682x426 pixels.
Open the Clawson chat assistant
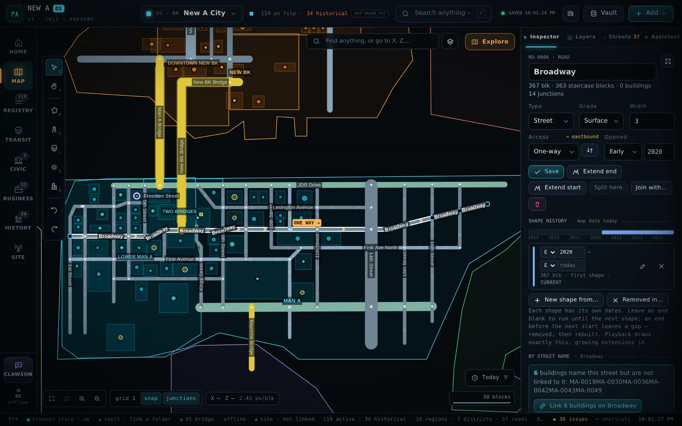pyautogui.click(x=18, y=370)
